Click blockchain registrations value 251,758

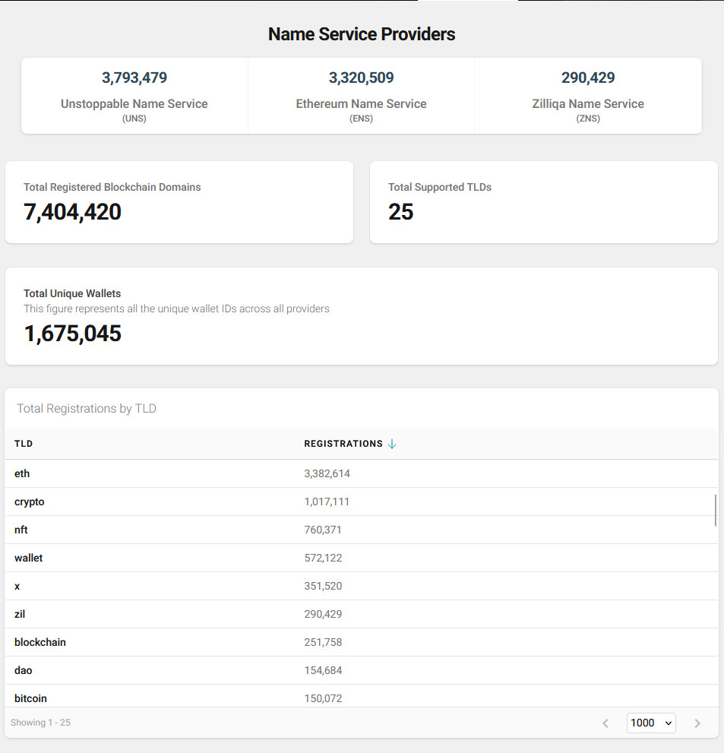323,642
